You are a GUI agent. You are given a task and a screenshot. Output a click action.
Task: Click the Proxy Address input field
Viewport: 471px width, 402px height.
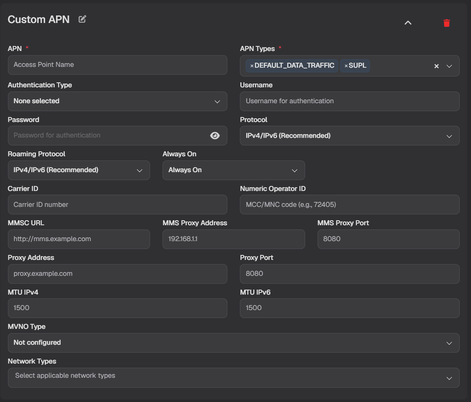pos(117,274)
